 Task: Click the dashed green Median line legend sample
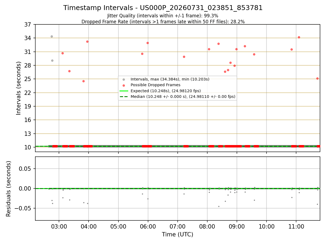coord(124,97)
